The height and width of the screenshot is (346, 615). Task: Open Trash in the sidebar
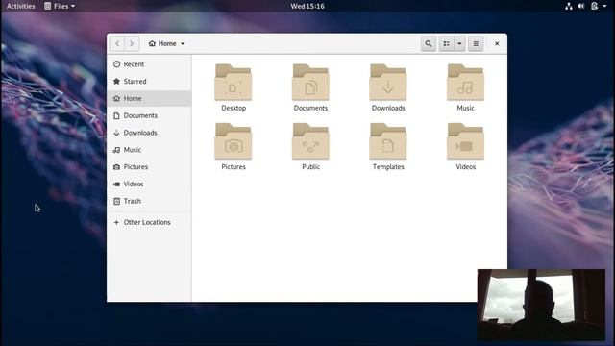pos(149,201)
